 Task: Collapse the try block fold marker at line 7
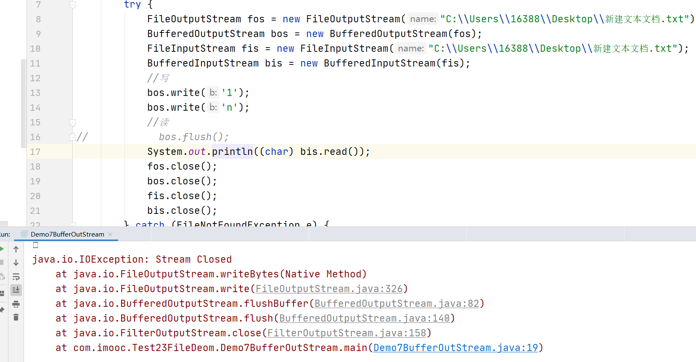click(73, 5)
